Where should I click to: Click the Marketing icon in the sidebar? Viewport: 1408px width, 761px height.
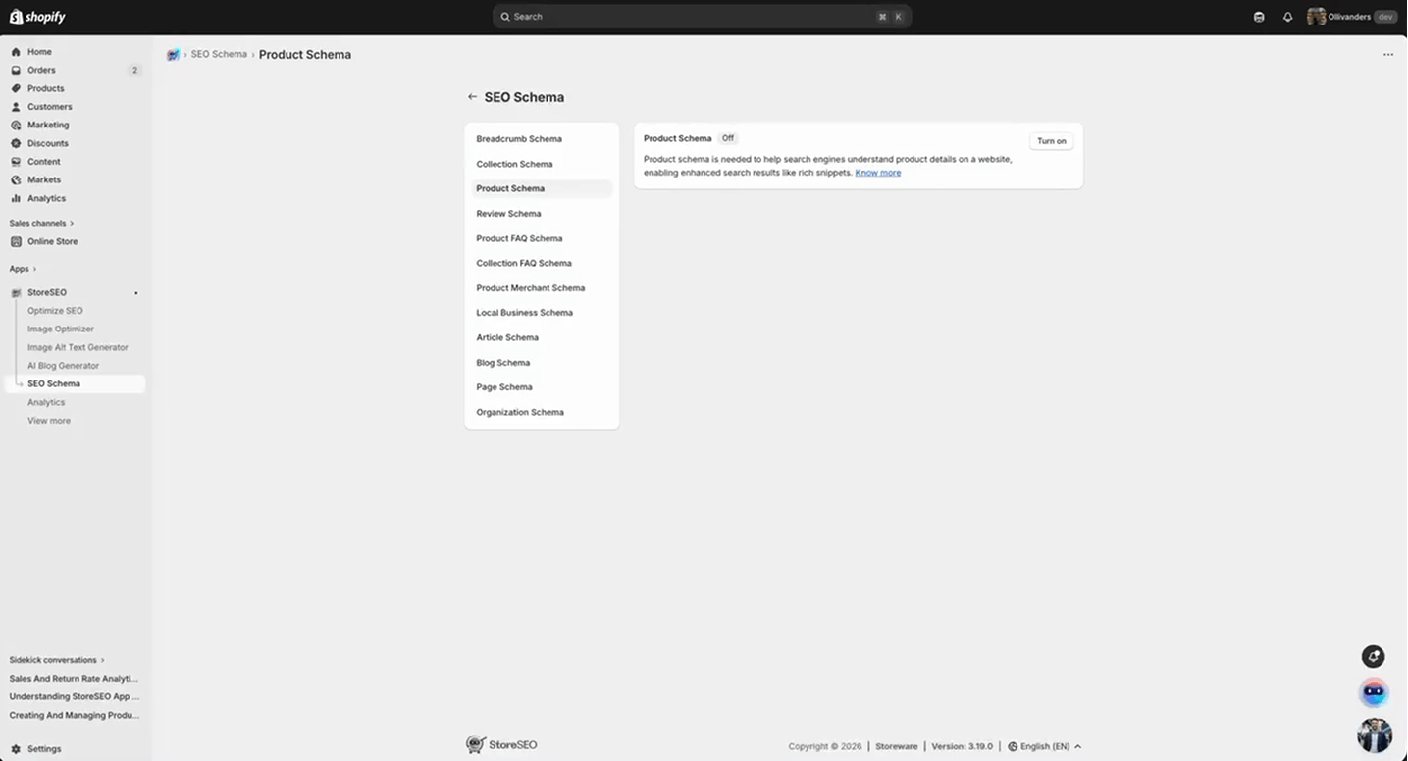click(x=14, y=125)
